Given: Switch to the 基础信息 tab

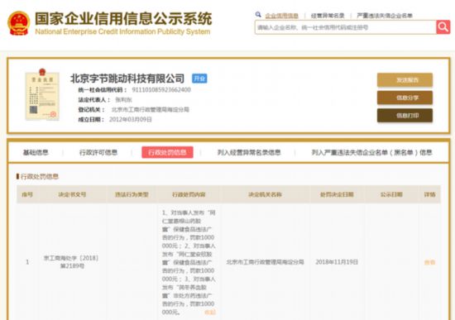Looking at the screenshot, I should tap(36, 152).
